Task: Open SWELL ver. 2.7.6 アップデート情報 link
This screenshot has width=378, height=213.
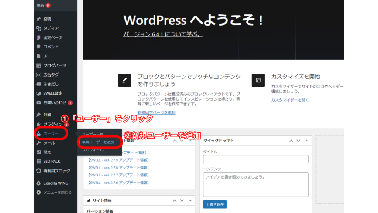Action: (118, 183)
